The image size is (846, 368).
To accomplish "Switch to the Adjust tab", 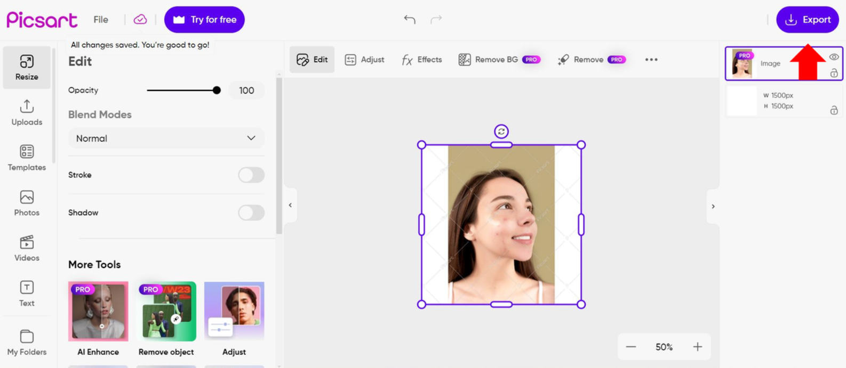I will pyautogui.click(x=364, y=60).
